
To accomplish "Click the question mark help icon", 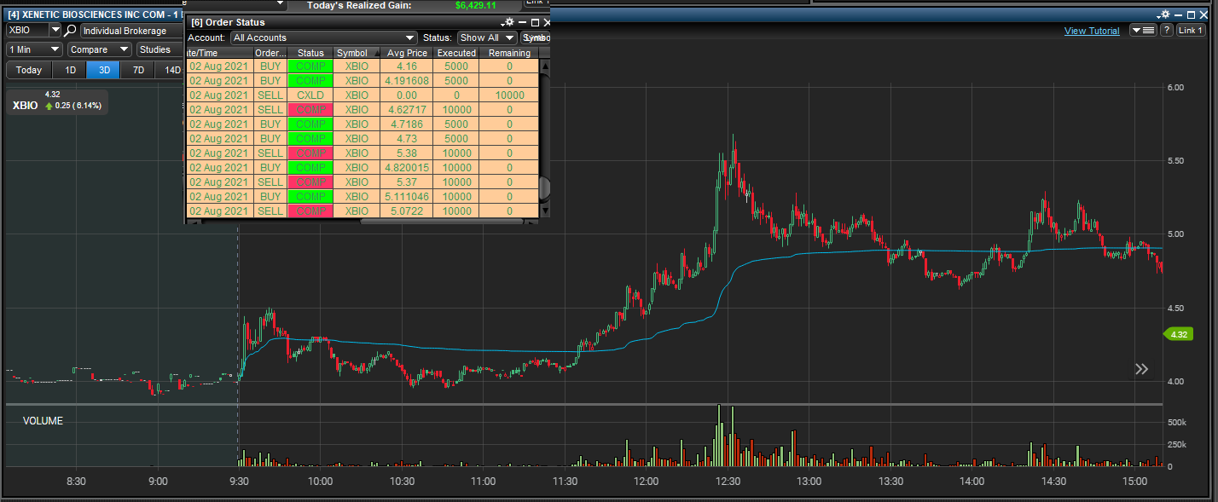I will coord(1166,30).
